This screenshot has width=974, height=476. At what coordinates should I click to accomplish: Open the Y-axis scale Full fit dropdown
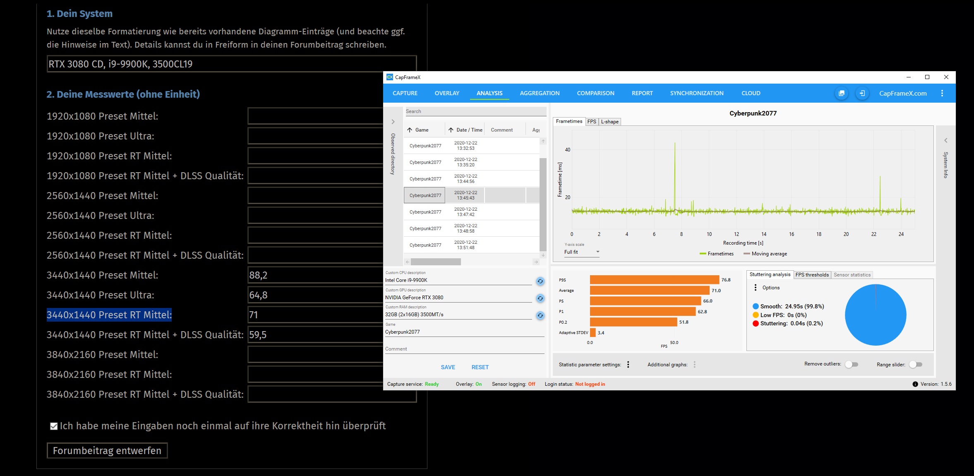click(x=581, y=252)
